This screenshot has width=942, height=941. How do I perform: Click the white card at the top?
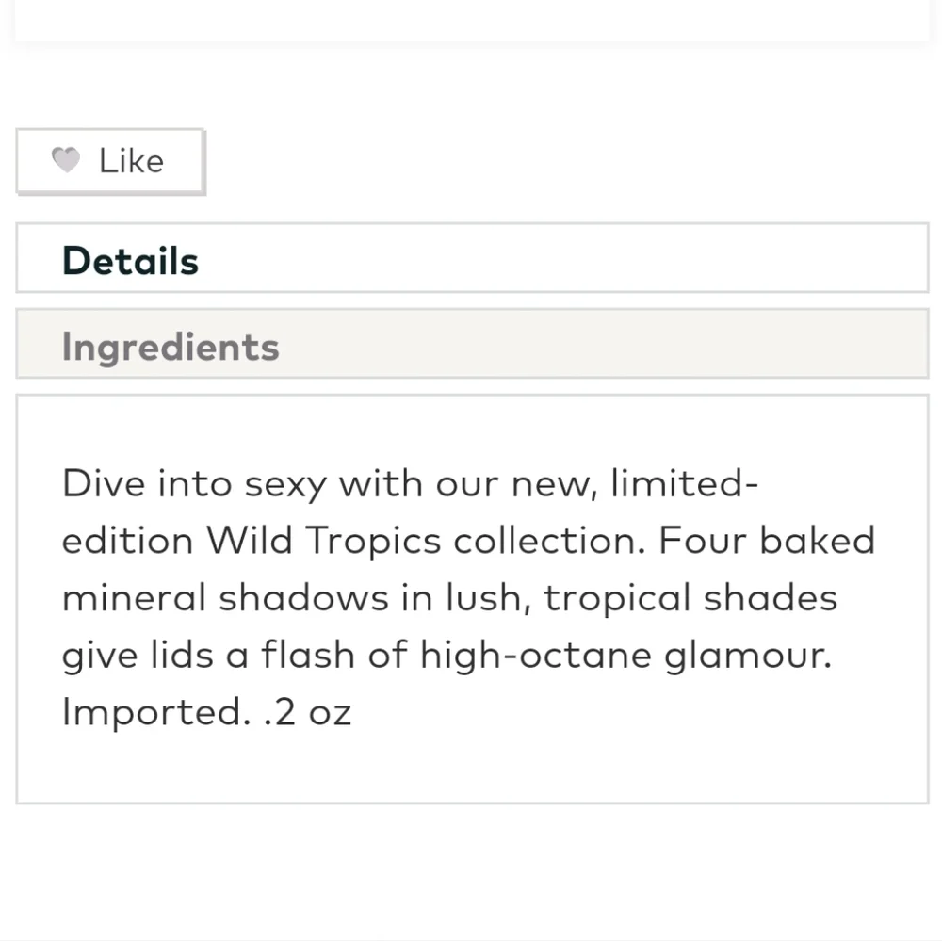click(472, 18)
